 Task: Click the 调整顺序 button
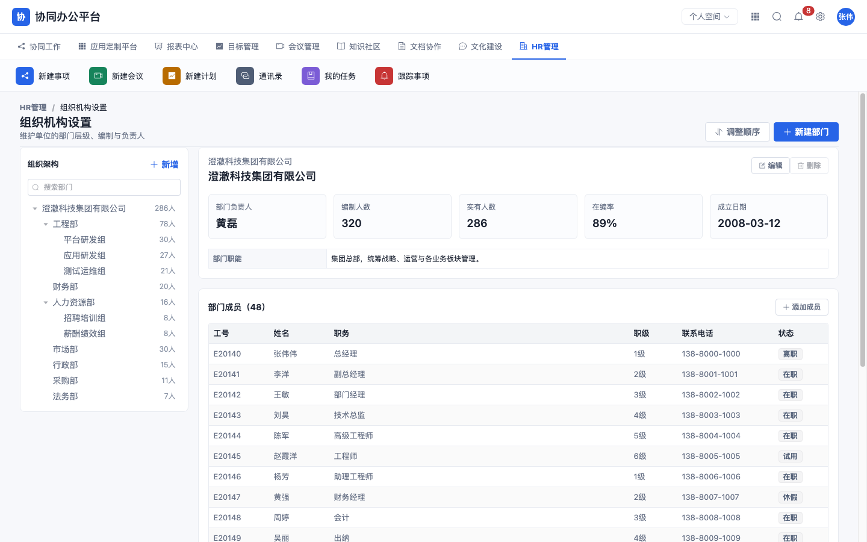pos(738,132)
